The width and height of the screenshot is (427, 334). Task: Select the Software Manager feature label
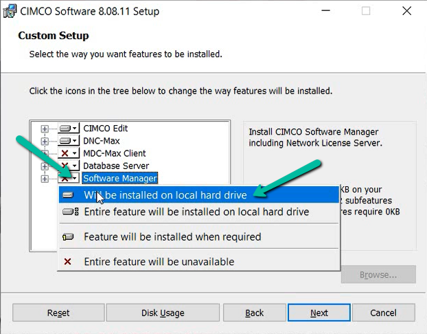(120, 178)
